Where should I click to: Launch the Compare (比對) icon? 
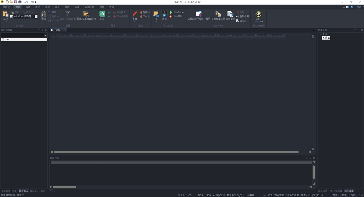click(164, 14)
